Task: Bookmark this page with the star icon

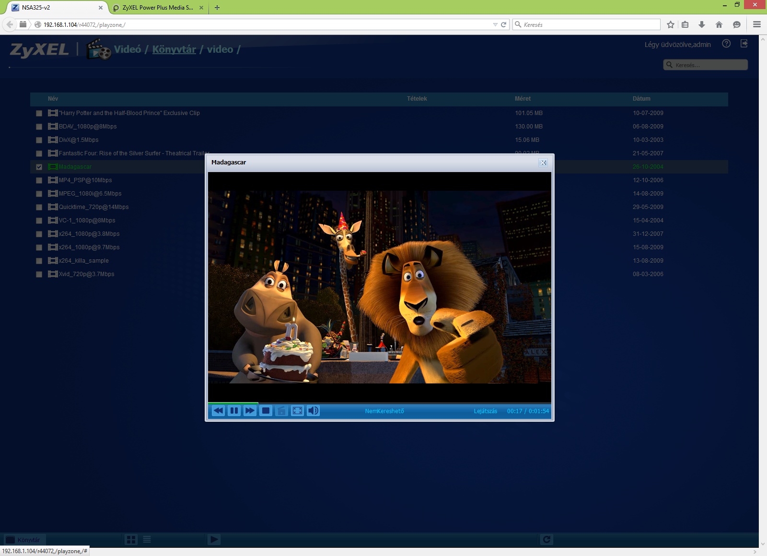Action: [671, 24]
